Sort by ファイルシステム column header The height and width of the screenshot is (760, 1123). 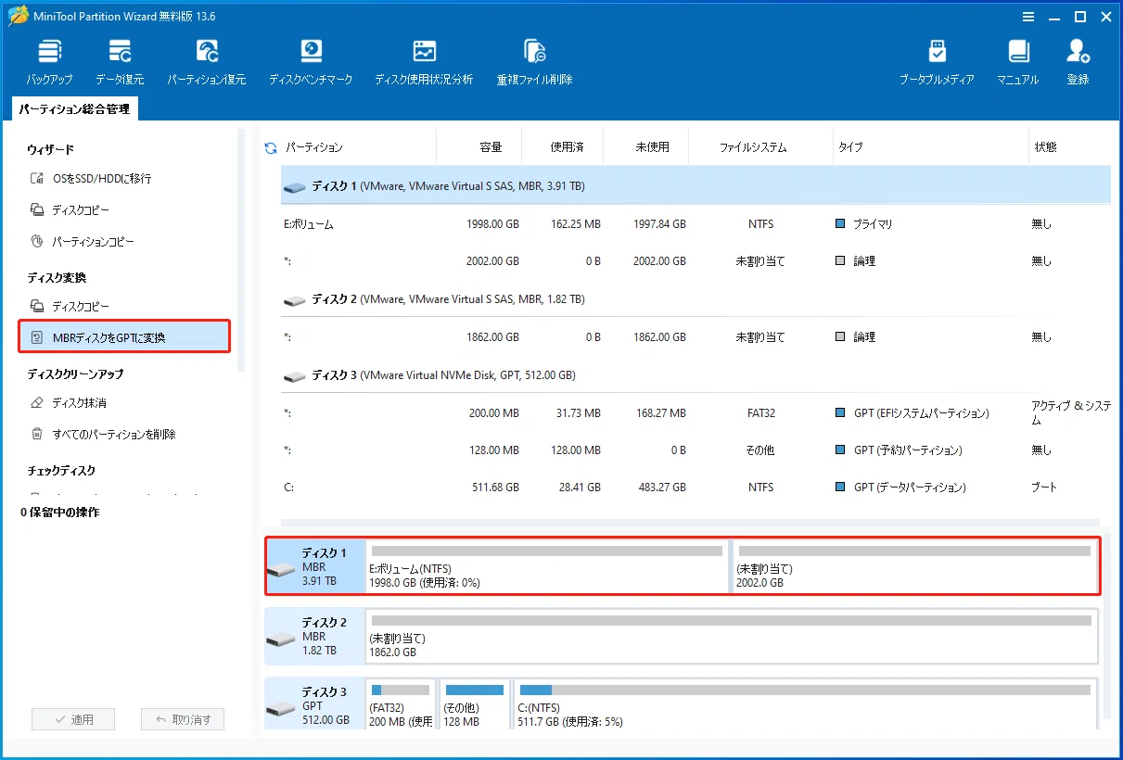tap(753, 147)
